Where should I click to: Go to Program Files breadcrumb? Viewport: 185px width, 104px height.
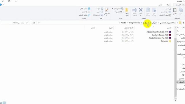[x=134, y=23]
